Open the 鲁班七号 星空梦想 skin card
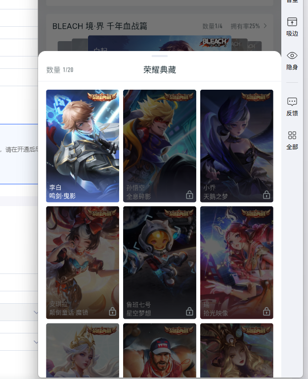 click(x=160, y=263)
